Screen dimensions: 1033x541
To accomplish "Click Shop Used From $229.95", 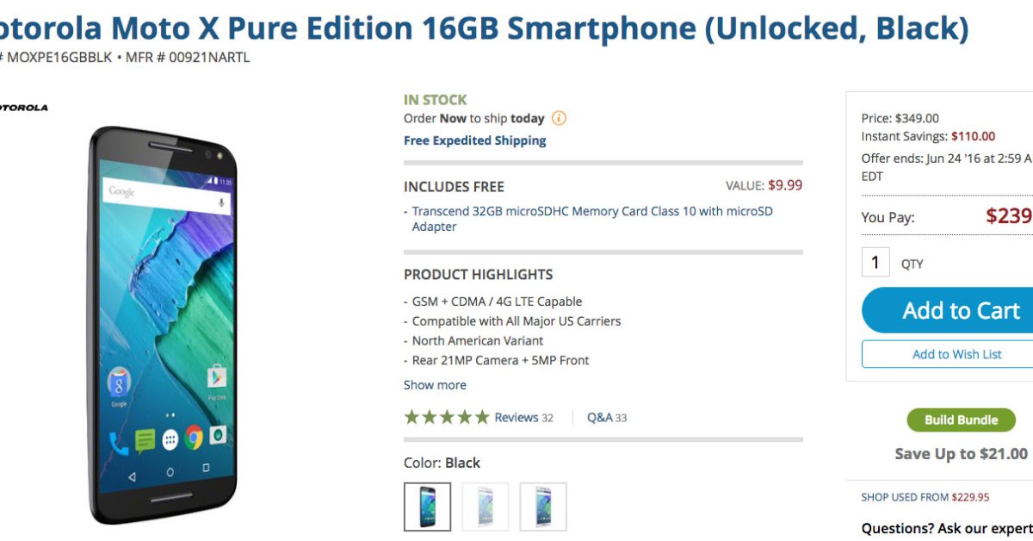I will (925, 497).
